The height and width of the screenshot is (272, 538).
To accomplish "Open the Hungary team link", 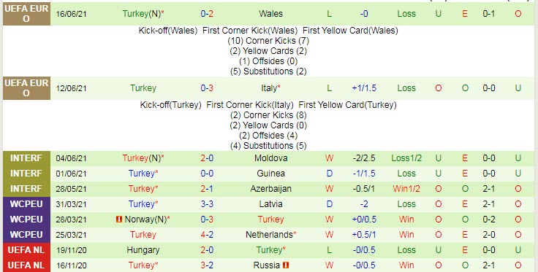I will pyautogui.click(x=143, y=250).
